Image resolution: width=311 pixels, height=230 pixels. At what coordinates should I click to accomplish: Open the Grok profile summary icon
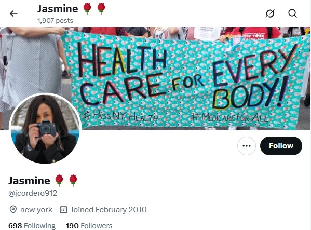(x=270, y=13)
